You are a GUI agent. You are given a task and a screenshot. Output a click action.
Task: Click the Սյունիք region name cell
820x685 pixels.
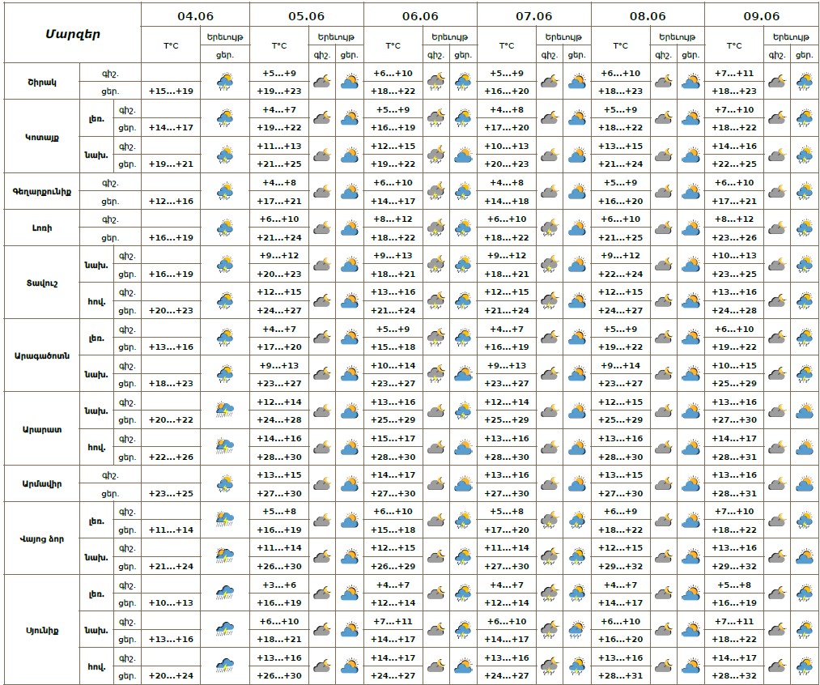pos(40,630)
